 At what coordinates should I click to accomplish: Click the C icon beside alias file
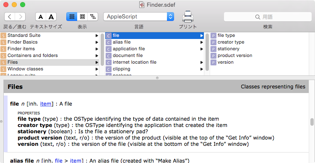(109, 42)
